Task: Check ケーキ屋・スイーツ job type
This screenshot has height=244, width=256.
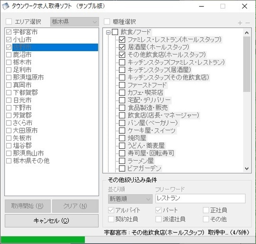Action: [x=122, y=130]
